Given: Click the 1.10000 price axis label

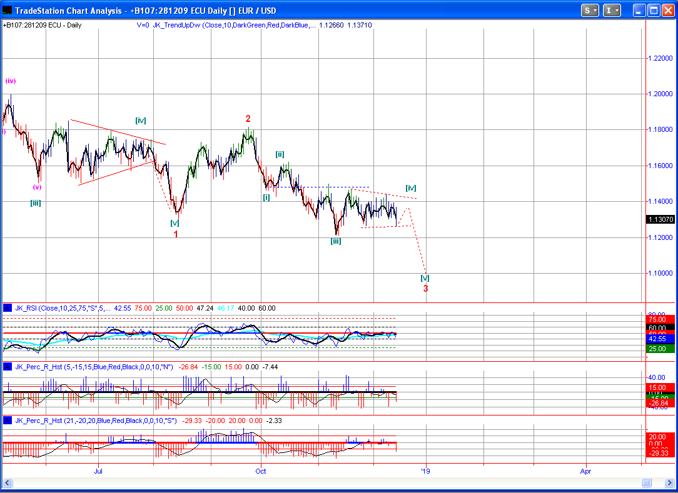Looking at the screenshot, I should [x=660, y=273].
